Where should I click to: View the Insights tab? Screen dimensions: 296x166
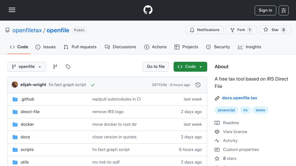coord(249,47)
